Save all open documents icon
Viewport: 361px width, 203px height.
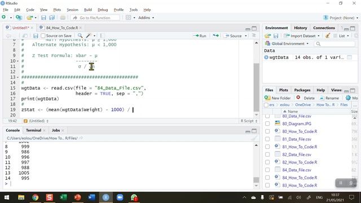[x=52, y=17]
